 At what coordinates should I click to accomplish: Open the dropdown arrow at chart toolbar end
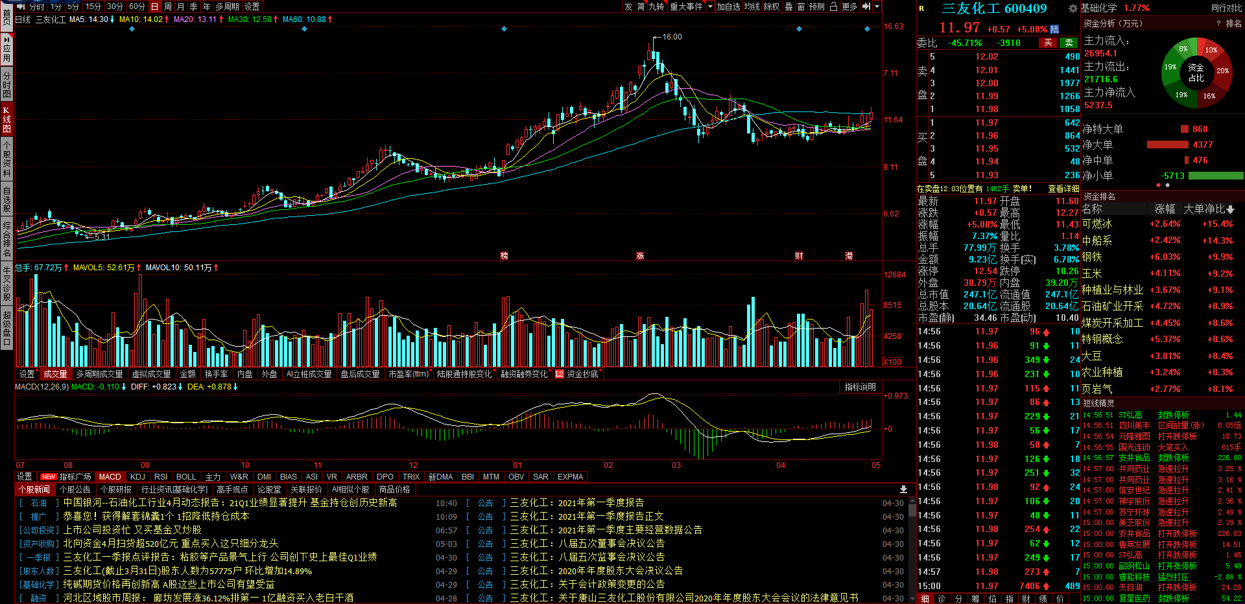877,6
